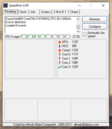Click the GPU flame temperature icon
This screenshot has height=129, width=112.
(x=60, y=42)
